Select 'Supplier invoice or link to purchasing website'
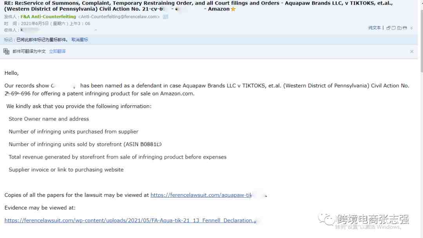This screenshot has height=238, width=423. click(66, 169)
